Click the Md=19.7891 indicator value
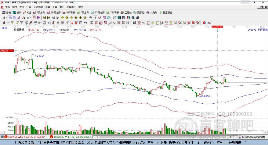The image size is (268, 145). point(64,30)
